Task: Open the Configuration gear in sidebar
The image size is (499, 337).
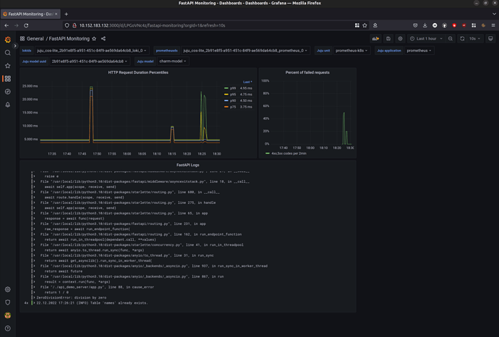Action: 8,289
